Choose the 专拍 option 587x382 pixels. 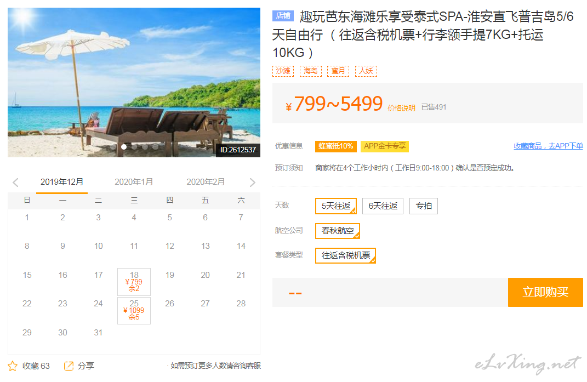click(x=424, y=206)
